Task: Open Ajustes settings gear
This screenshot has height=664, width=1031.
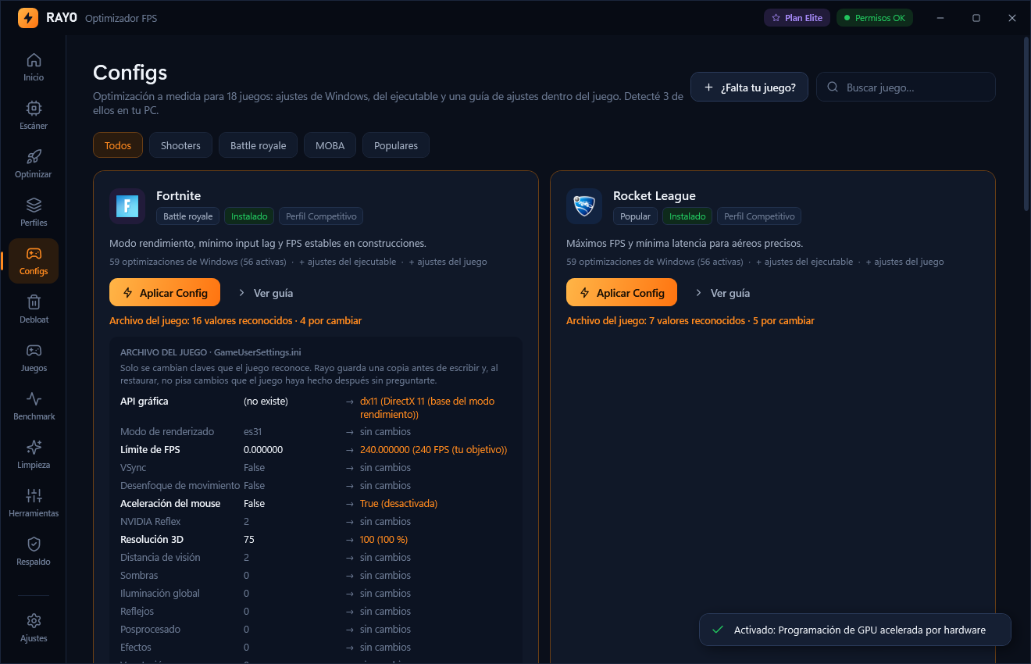Action: [x=34, y=628]
